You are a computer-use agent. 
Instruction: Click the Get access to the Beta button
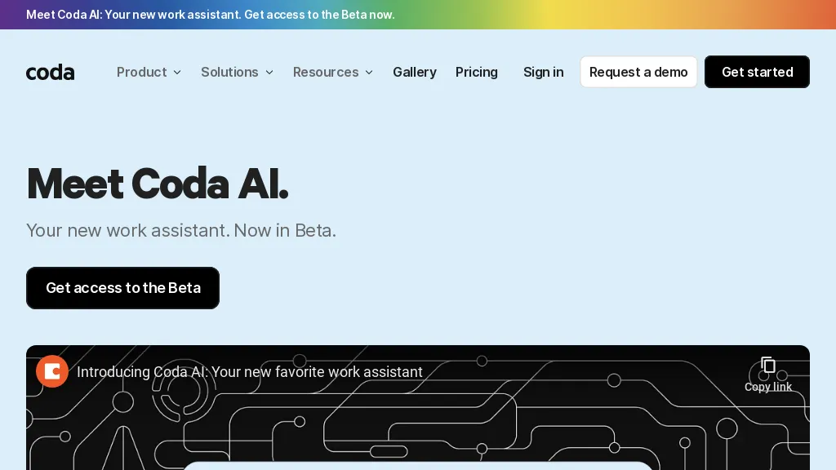(x=122, y=288)
